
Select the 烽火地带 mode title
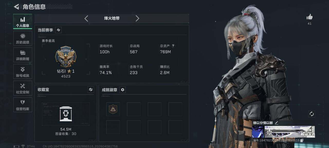coord(112,18)
